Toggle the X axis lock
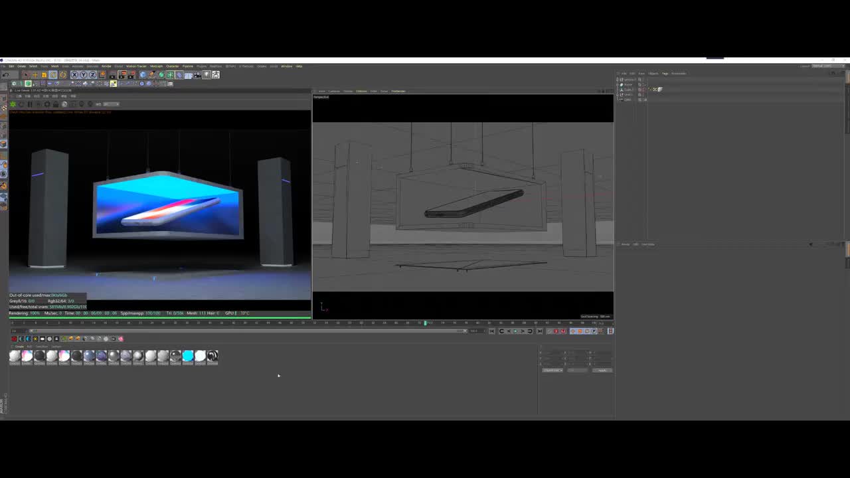The height and width of the screenshot is (478, 850). (x=74, y=75)
